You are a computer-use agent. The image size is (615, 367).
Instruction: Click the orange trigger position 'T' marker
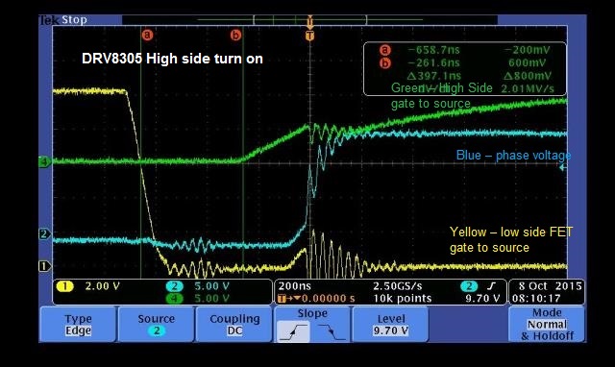tap(309, 37)
